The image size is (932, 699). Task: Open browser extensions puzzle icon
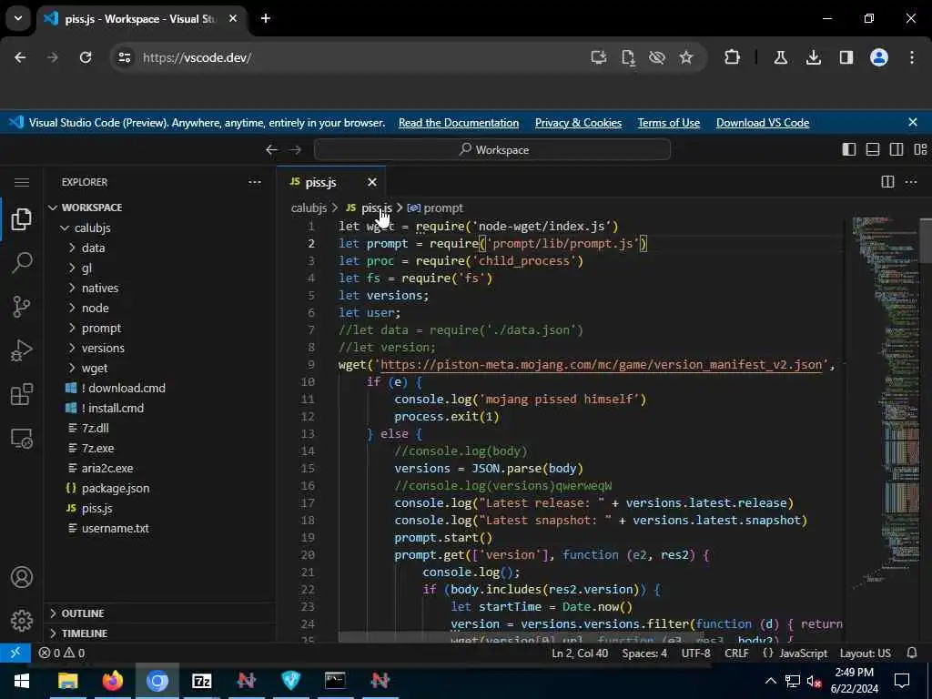point(732,57)
